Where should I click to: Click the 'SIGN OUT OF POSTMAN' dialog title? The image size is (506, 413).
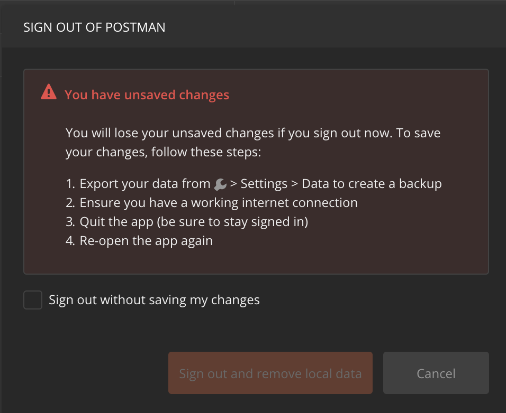(x=94, y=27)
